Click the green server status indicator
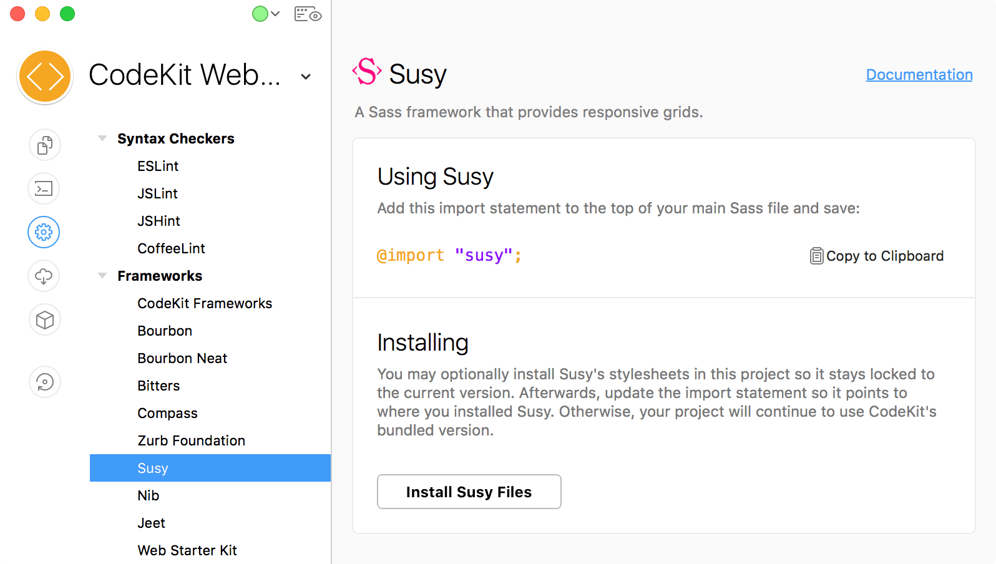This screenshot has height=564, width=996. coord(260,14)
